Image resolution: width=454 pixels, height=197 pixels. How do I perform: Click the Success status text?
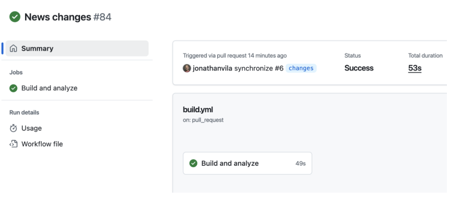[359, 68]
